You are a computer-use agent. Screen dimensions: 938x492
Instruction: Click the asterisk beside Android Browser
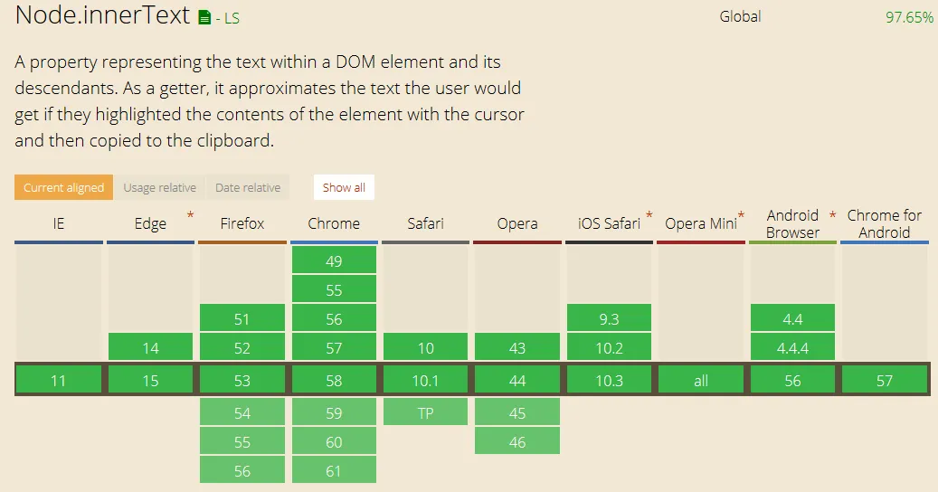[x=832, y=216]
